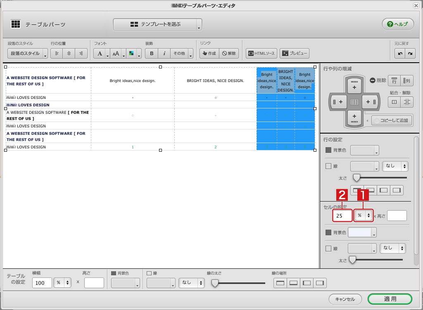Screen dimensions: 423x310
Task: Pick row 背景色 swatch
Action: (x=364, y=150)
